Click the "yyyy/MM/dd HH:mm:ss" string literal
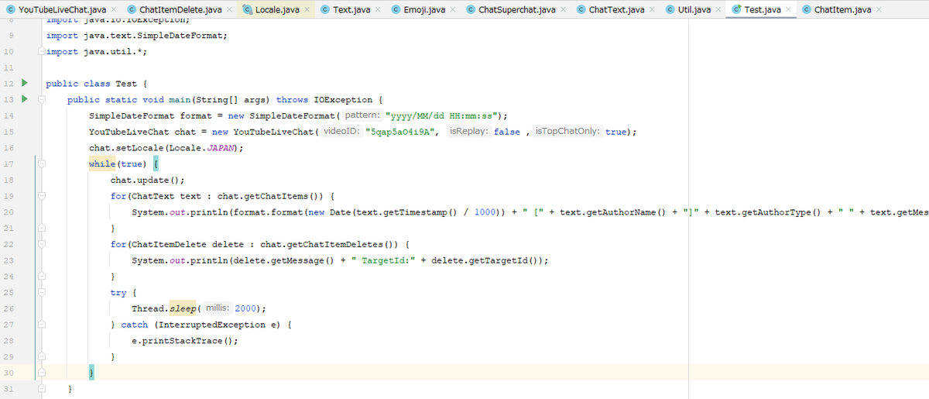 (441, 115)
